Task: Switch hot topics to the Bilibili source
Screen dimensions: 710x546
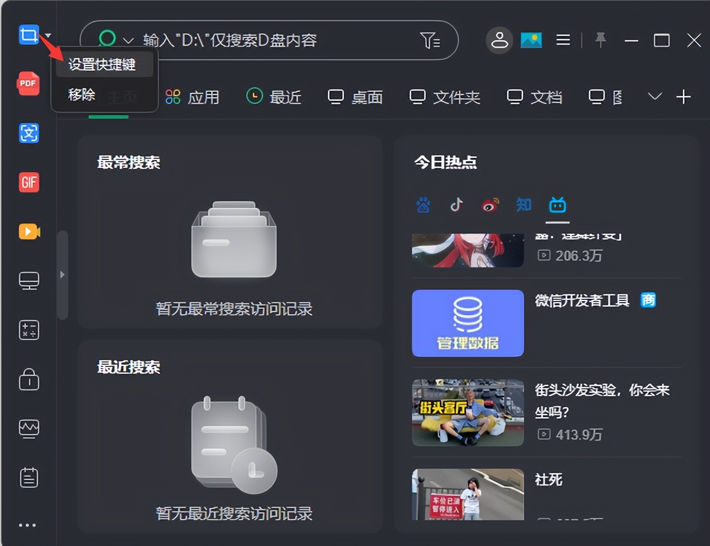Action: click(557, 205)
